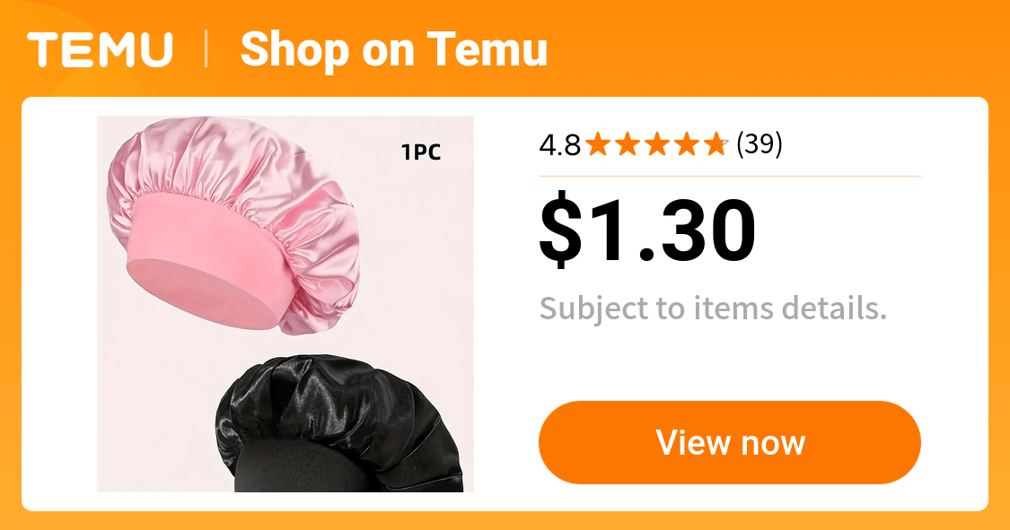1010x530 pixels.
Task: Select the pink satin bonnet image
Action: pyautogui.click(x=235, y=225)
